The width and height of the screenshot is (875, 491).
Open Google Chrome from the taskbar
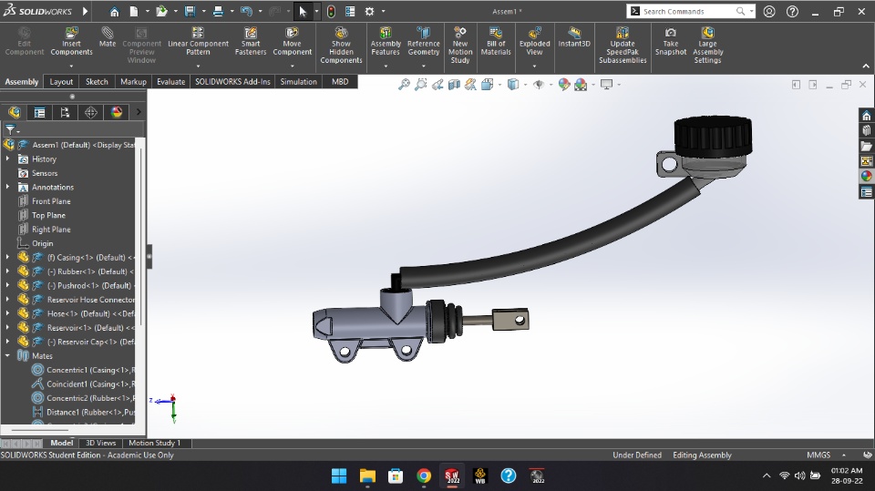[x=424, y=476]
